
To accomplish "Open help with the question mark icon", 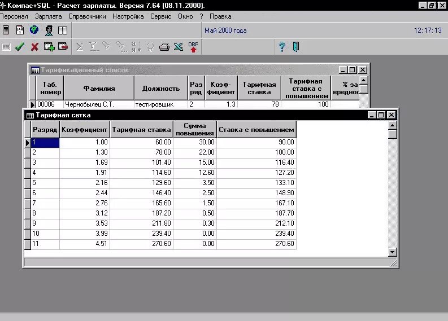I will pos(282,47).
